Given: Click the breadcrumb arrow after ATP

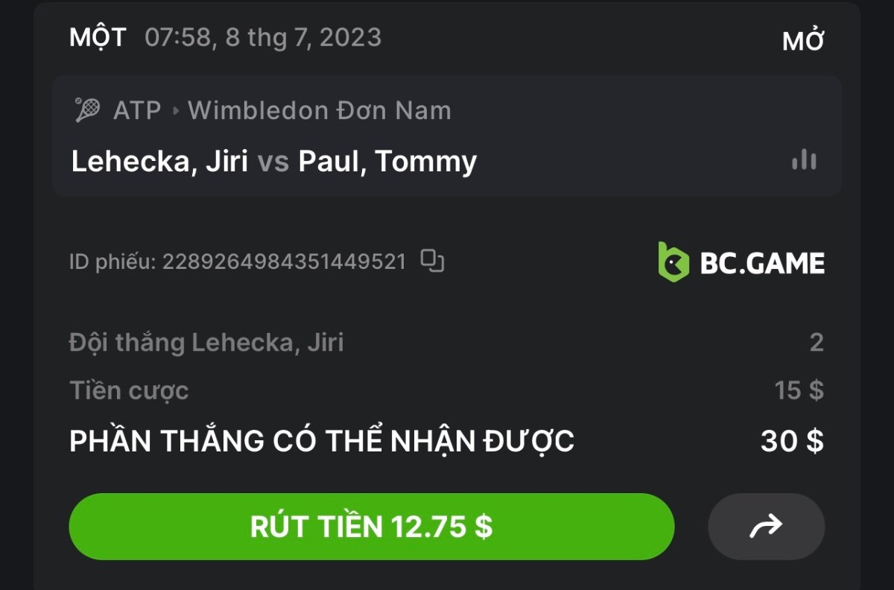Looking at the screenshot, I should (x=176, y=111).
